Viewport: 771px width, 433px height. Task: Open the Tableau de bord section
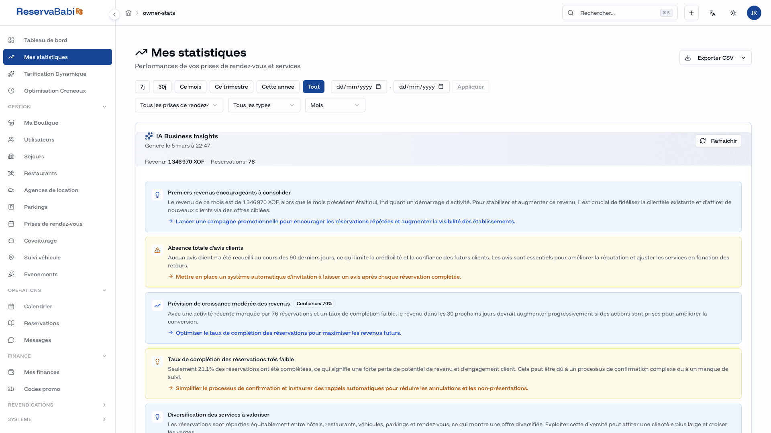pyautogui.click(x=45, y=40)
